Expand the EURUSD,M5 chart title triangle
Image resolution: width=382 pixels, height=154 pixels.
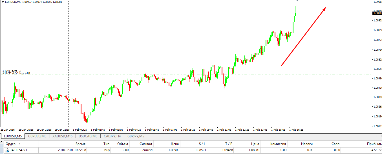[x=3, y=2]
